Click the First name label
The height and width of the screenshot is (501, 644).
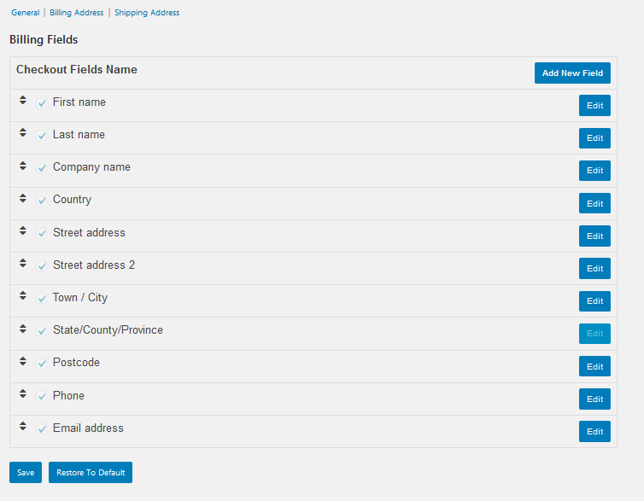(x=79, y=102)
